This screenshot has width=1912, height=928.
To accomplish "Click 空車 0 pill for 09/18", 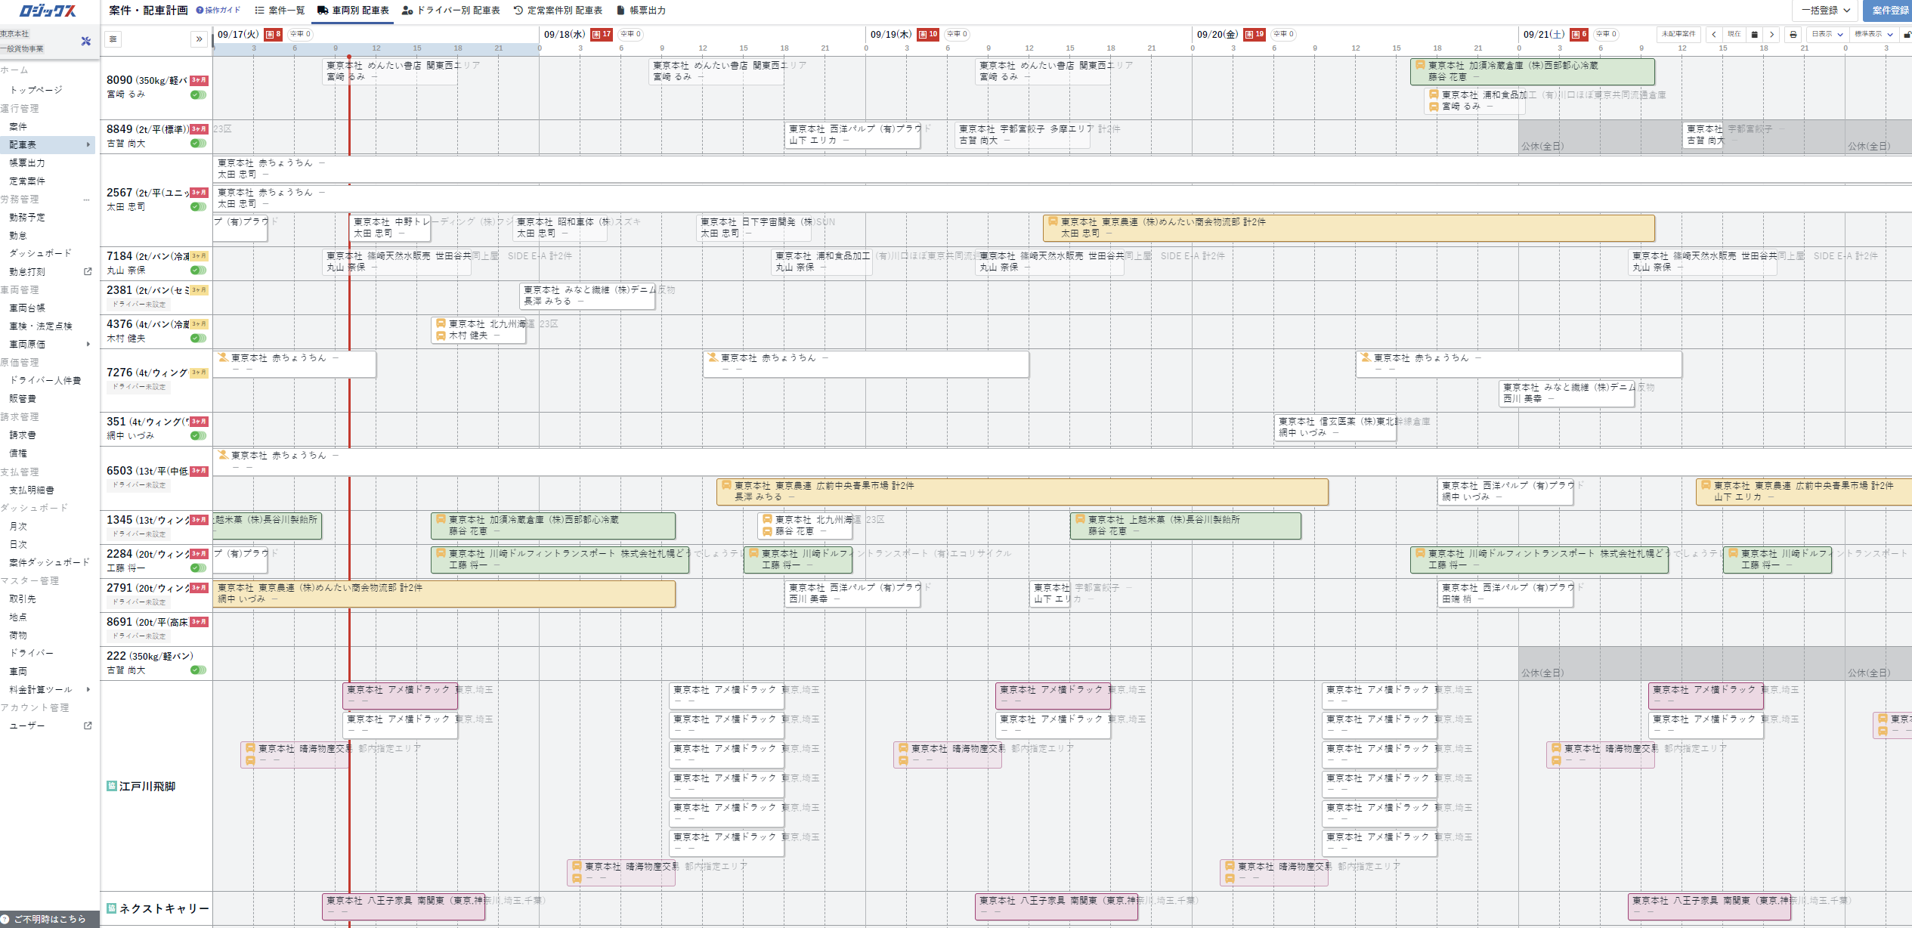I will coord(630,34).
